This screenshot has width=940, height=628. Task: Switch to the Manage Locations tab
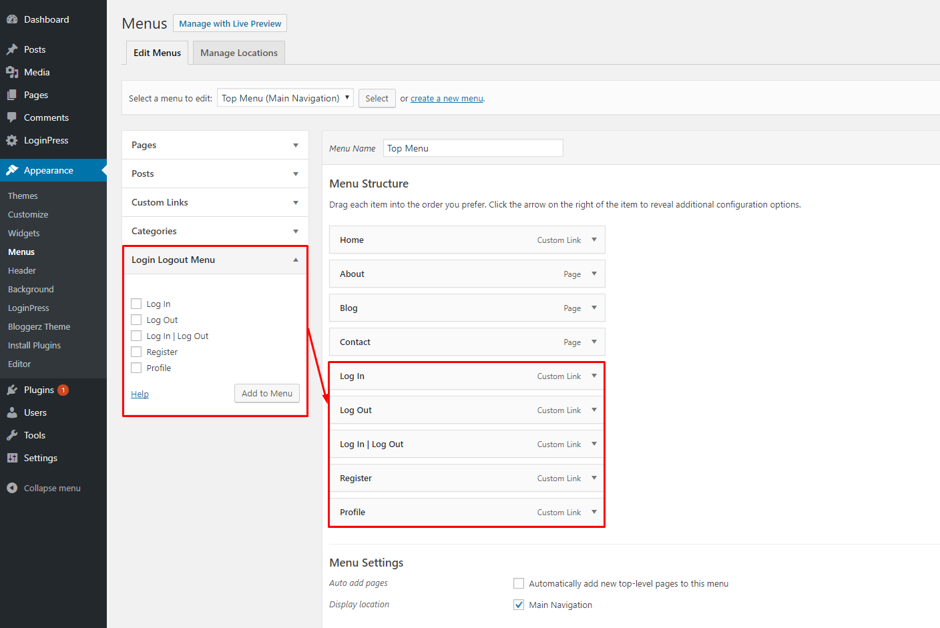238,53
